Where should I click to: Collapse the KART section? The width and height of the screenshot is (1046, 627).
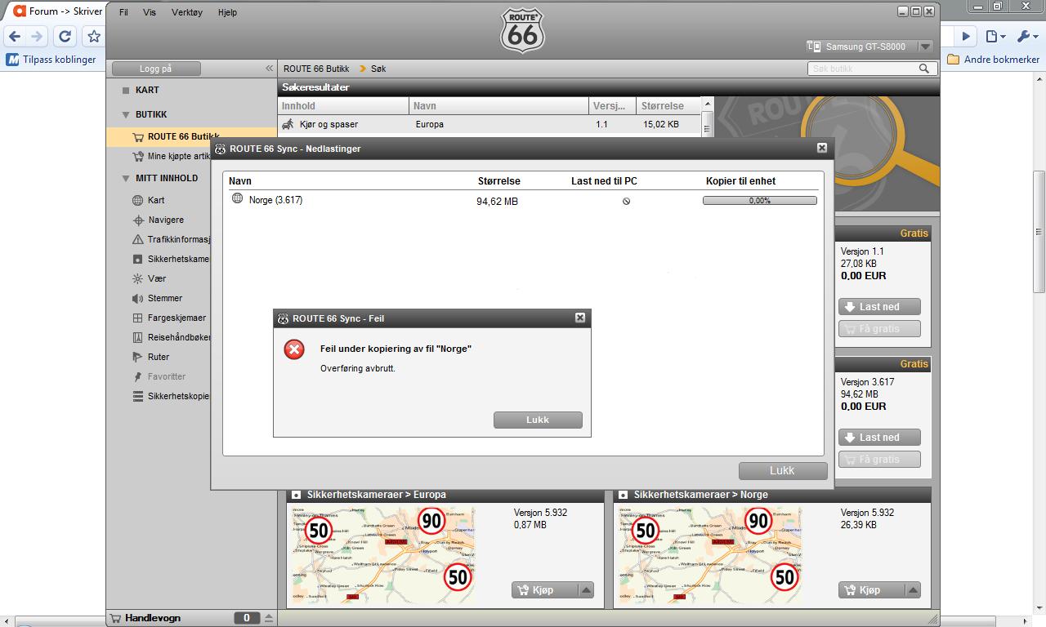point(126,91)
